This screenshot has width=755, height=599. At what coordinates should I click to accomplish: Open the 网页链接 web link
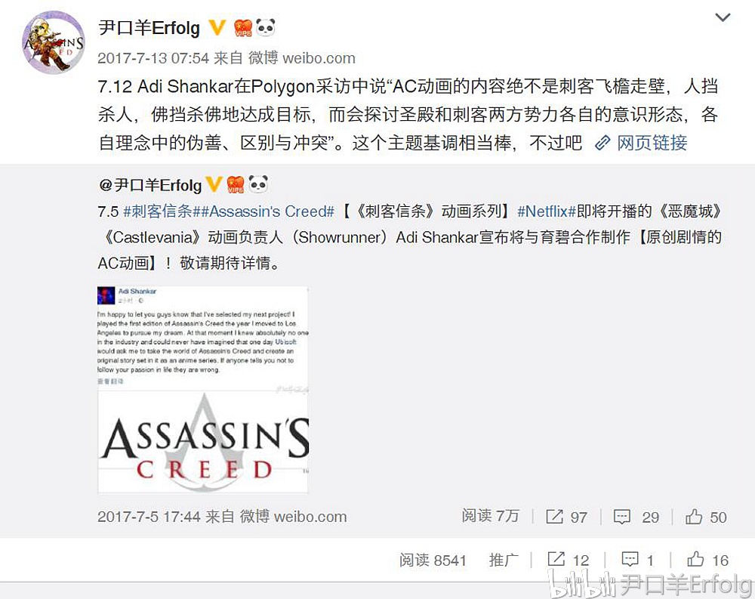point(652,143)
